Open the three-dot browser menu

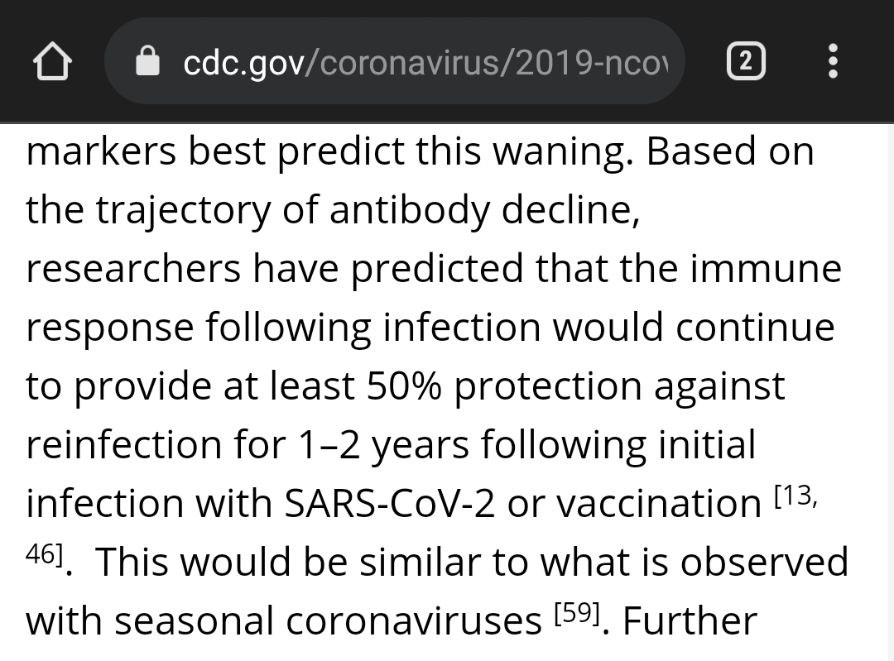(833, 61)
